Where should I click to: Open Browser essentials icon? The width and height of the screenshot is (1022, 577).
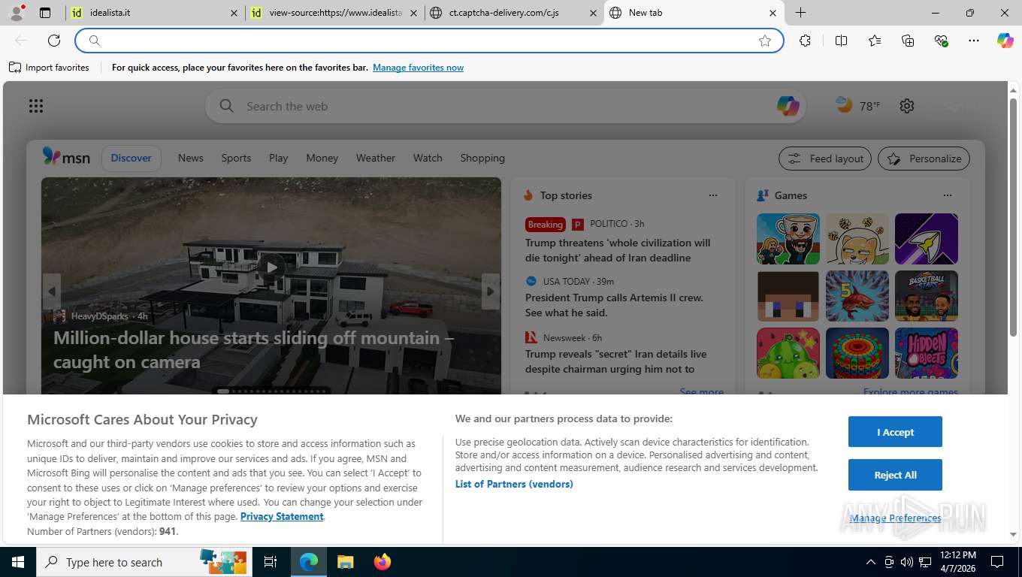pos(941,41)
